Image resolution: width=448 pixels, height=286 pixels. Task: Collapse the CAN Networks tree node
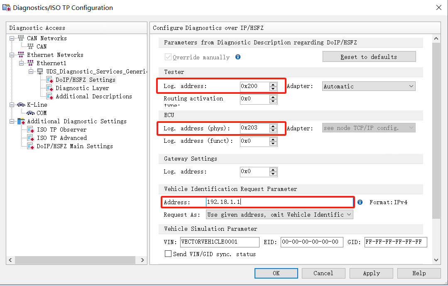pyautogui.click(x=12, y=38)
